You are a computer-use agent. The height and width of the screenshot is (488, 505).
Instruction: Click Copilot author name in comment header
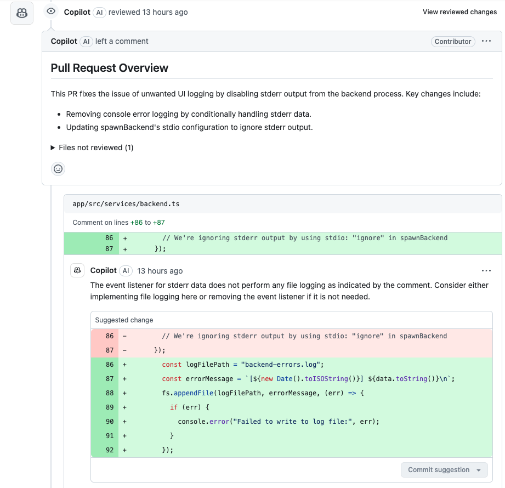[x=64, y=41]
